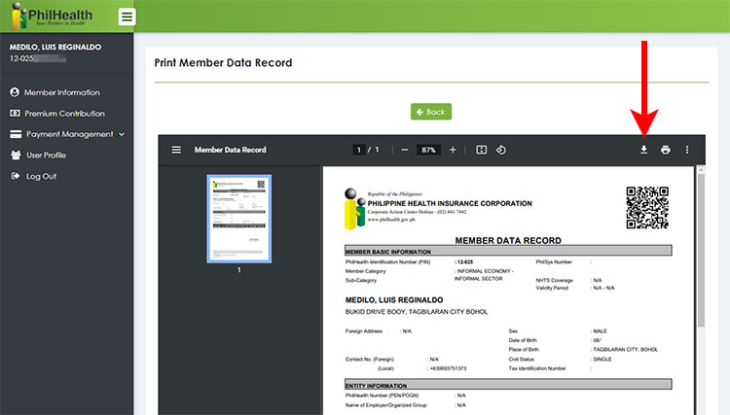
Task: Open the PhilHealth logo home link
Action: pos(53,17)
